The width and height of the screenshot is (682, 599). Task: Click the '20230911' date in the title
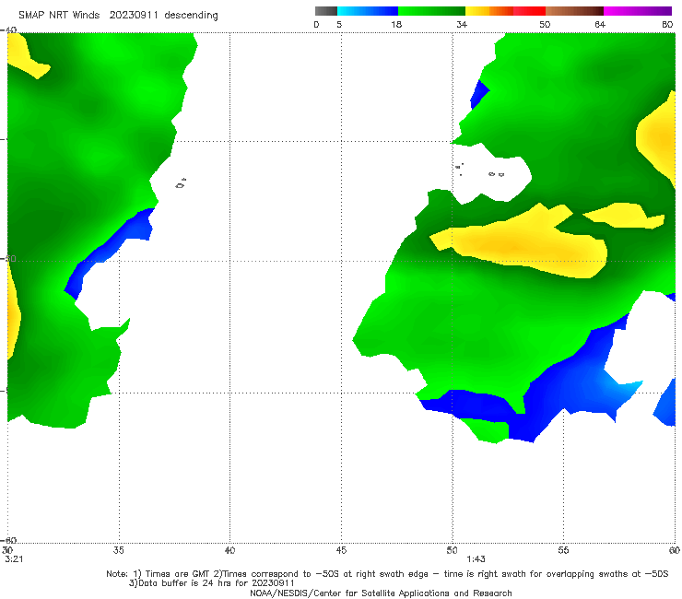pos(133,15)
